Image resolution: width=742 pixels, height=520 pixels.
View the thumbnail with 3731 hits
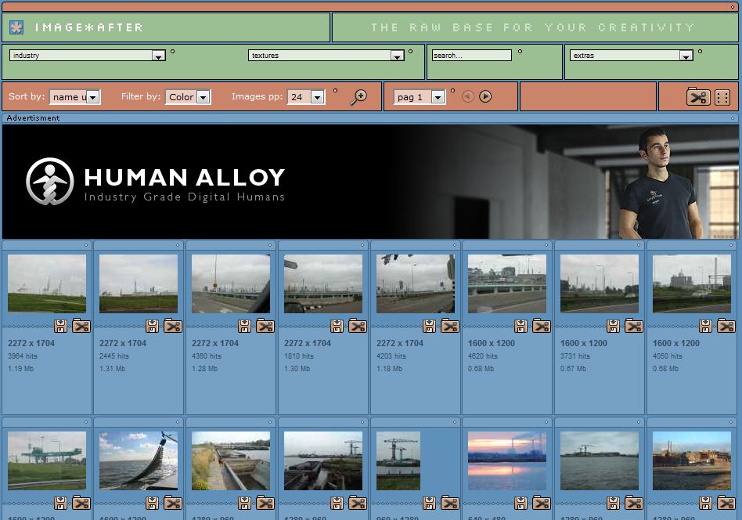(600, 283)
